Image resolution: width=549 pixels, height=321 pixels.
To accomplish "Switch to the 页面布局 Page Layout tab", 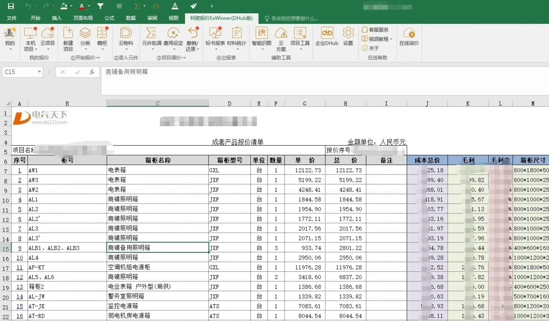I will click(83, 18).
